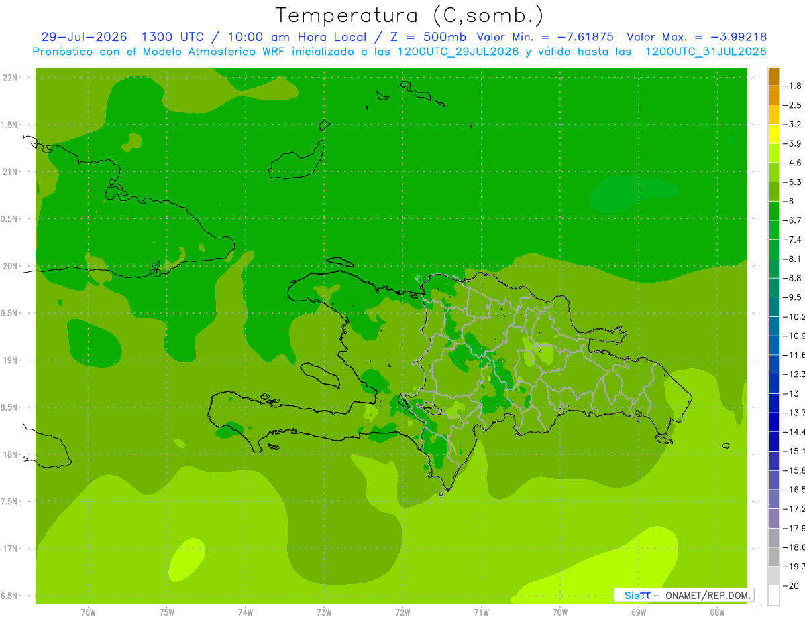805x621 pixels.
Task: Click the valid-until time '1200UTC_31JUL2026'
Action: [706, 52]
